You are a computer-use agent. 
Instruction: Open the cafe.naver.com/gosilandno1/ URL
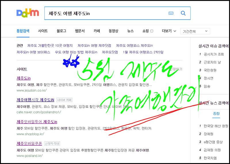tap(39, 112)
